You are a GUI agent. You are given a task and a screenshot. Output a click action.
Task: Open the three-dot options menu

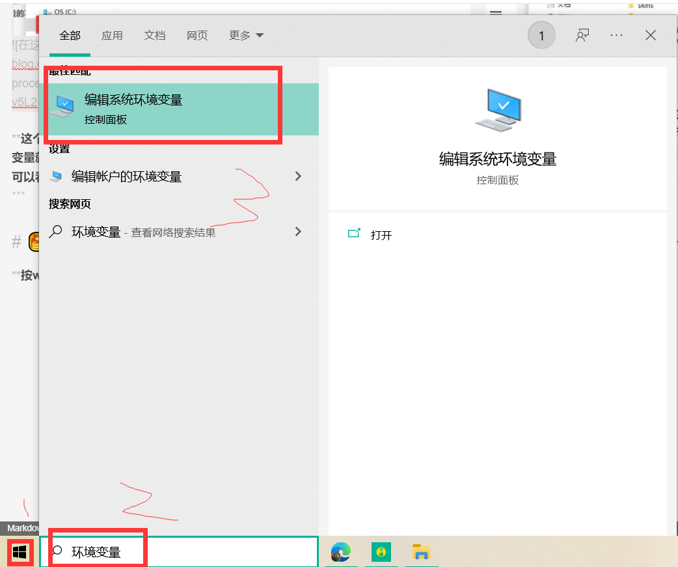[x=616, y=35]
